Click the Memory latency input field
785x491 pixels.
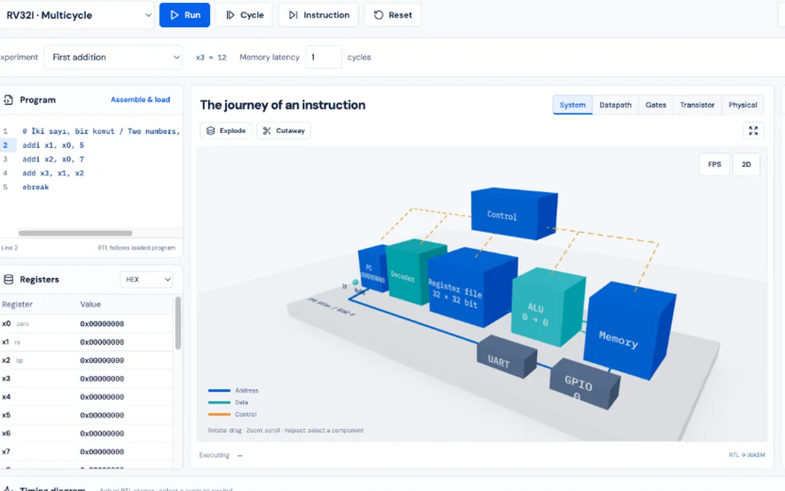click(323, 57)
